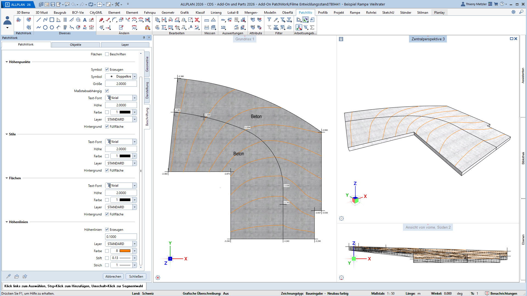The width and height of the screenshot is (527, 296).
Task: Open the Rampe ribbon tab
Action: point(355,13)
